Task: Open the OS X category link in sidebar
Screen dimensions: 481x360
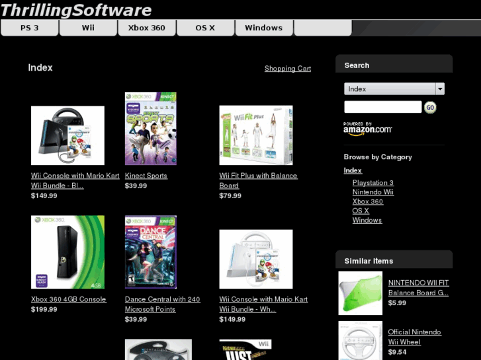Action: [361, 211]
